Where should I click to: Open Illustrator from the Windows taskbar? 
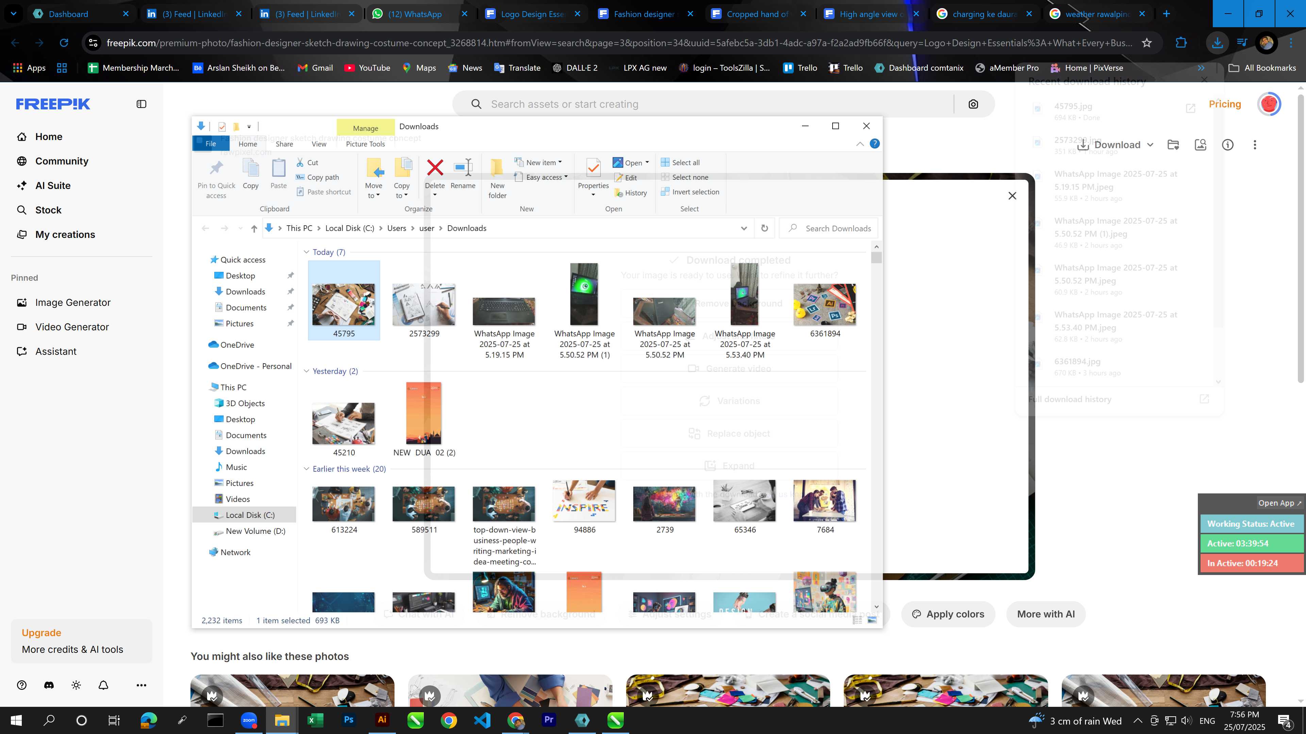(x=382, y=720)
